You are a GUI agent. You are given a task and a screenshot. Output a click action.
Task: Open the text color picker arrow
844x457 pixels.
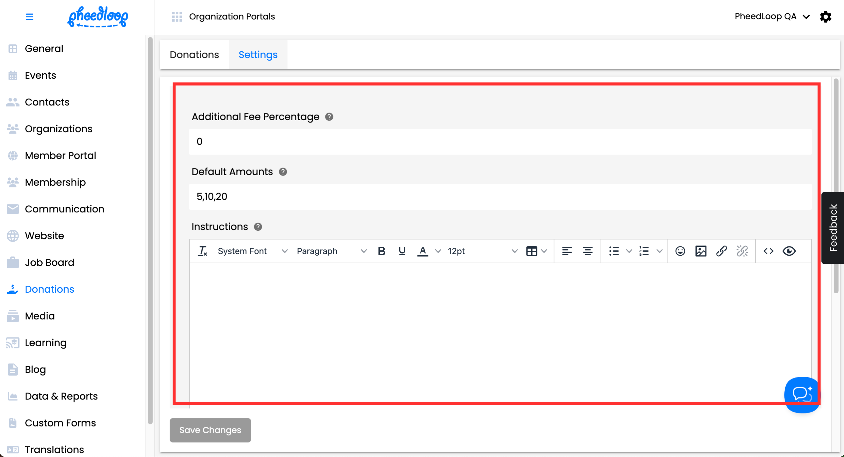(438, 251)
